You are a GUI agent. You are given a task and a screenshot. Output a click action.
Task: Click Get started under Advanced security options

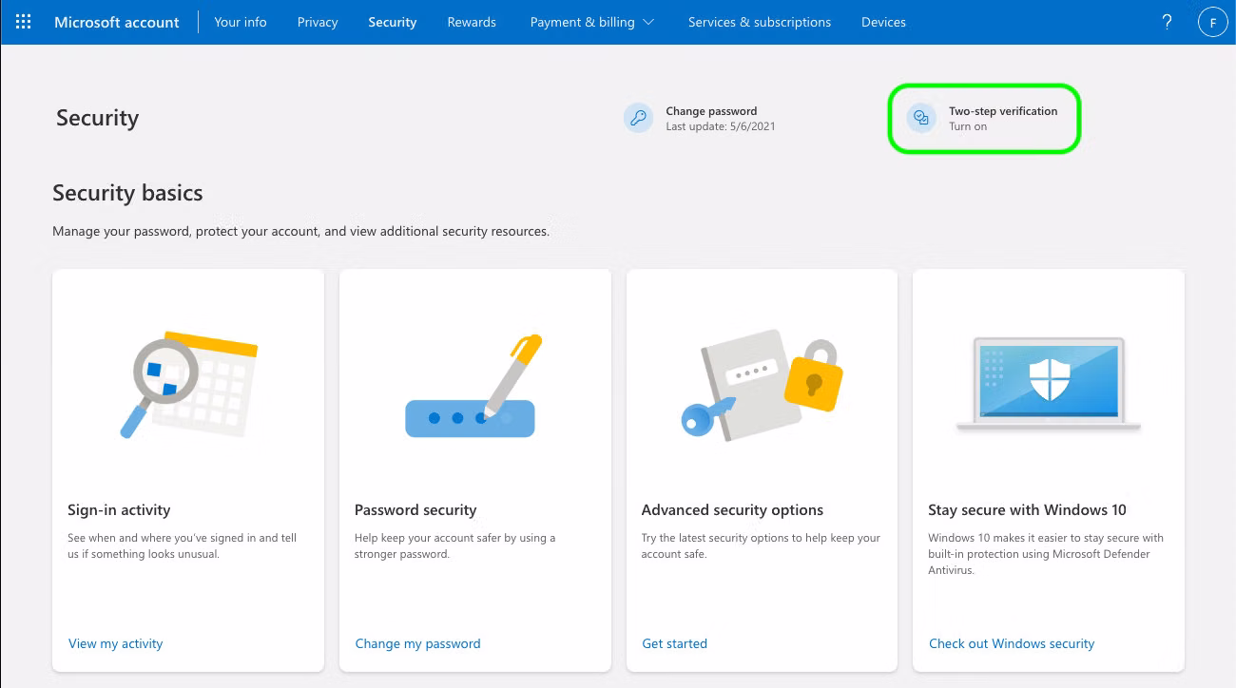(x=674, y=643)
